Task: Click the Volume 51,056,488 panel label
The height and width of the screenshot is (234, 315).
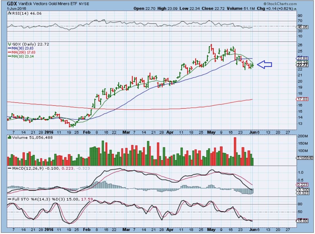Action: click(32, 137)
